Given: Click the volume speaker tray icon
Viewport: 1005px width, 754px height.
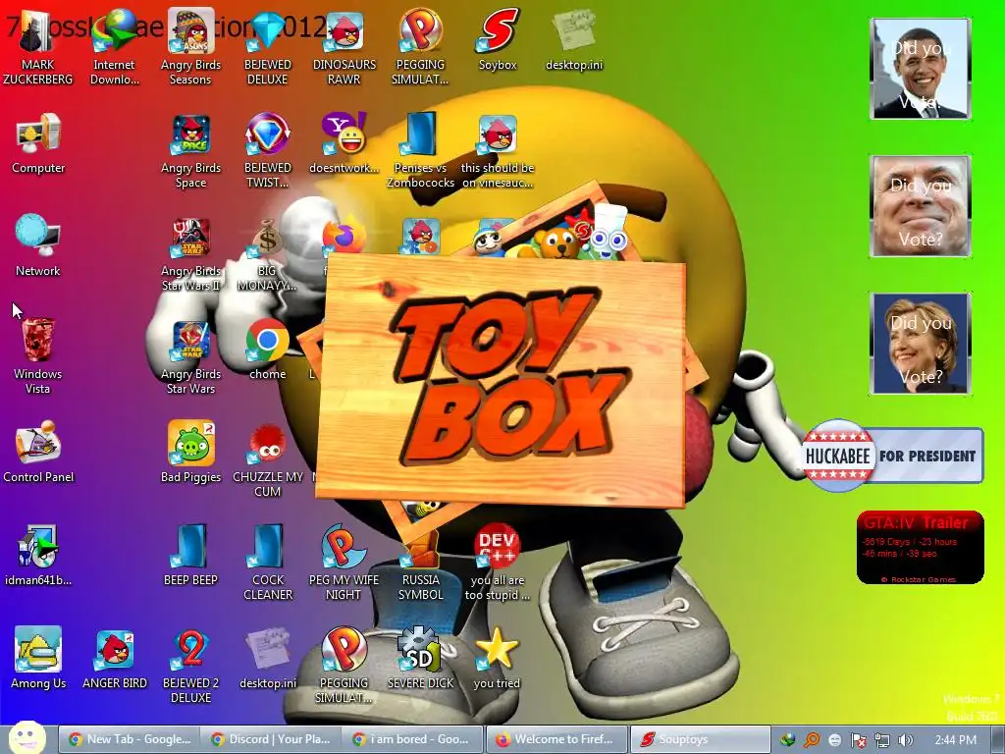Looking at the screenshot, I should [x=906, y=740].
